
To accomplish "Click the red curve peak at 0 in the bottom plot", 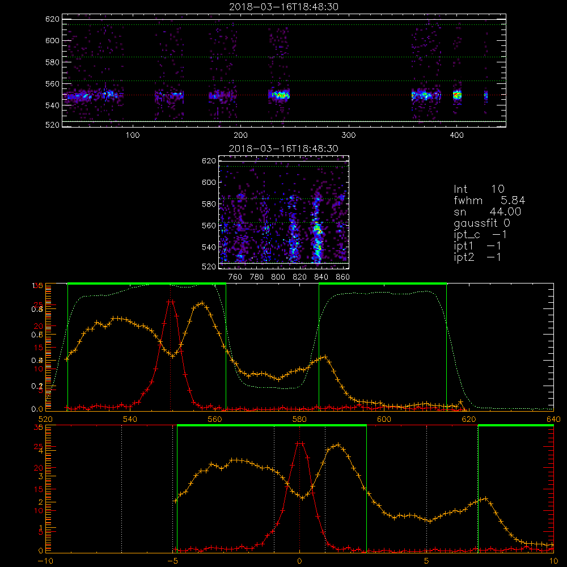I will tap(299, 443).
